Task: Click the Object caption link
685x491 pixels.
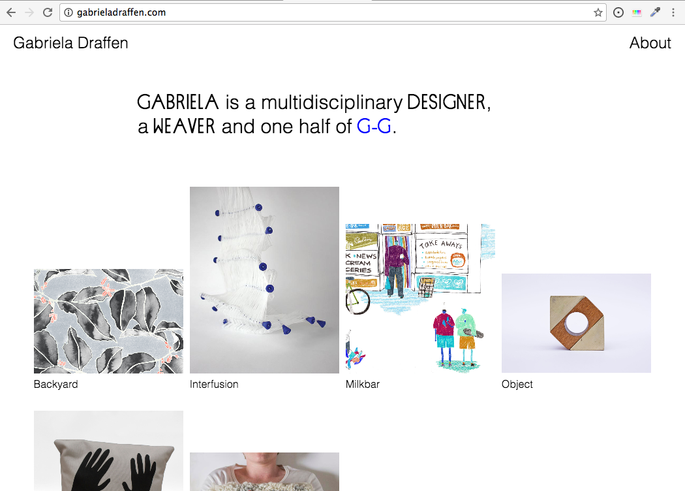Action: (517, 385)
